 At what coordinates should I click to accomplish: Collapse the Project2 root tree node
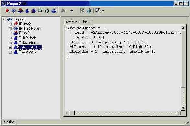tap(5, 19)
